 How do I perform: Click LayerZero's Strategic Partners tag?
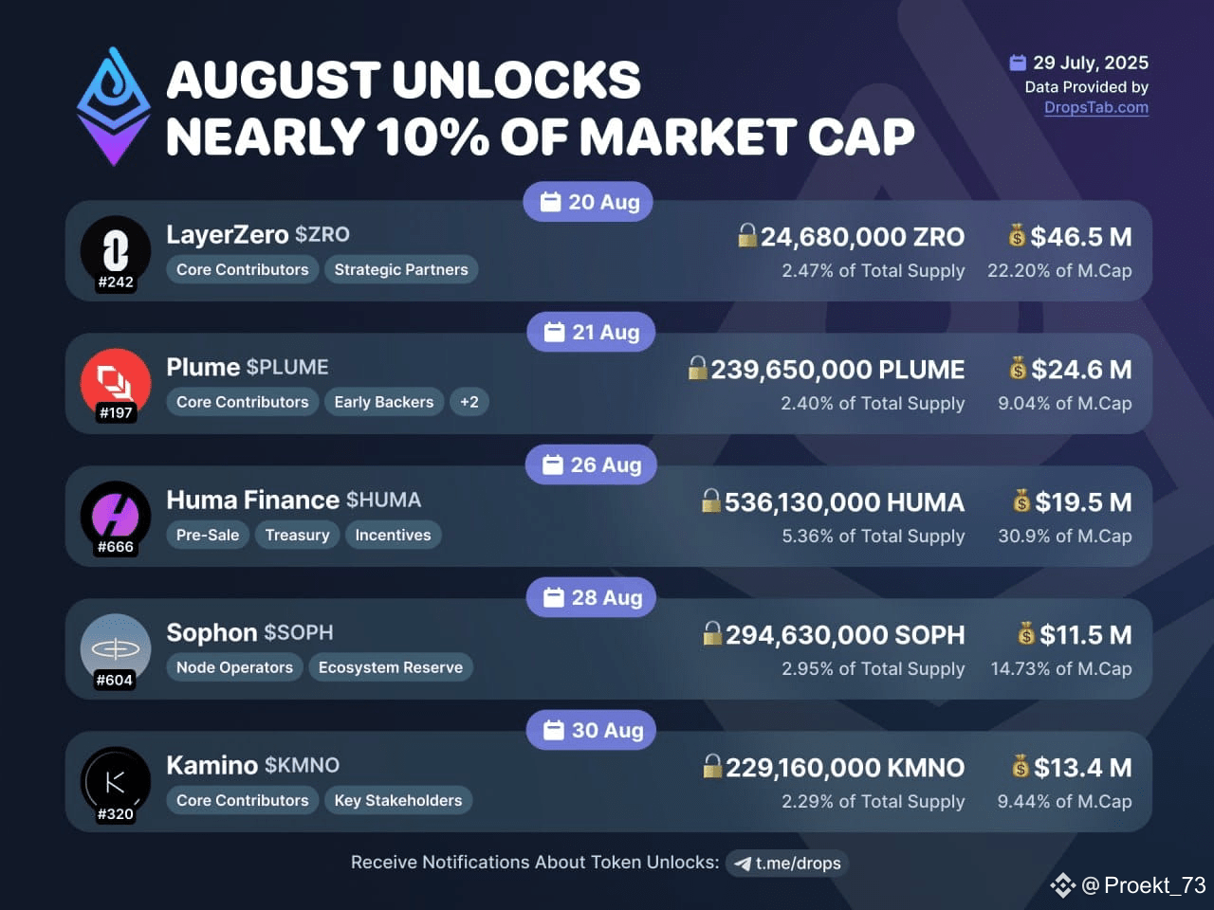401,269
